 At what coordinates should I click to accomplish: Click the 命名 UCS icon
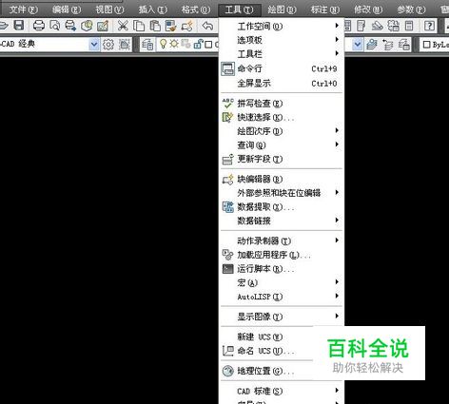(227, 351)
